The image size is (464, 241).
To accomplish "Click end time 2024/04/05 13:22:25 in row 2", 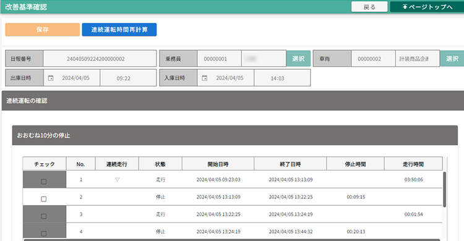I will (291, 197).
